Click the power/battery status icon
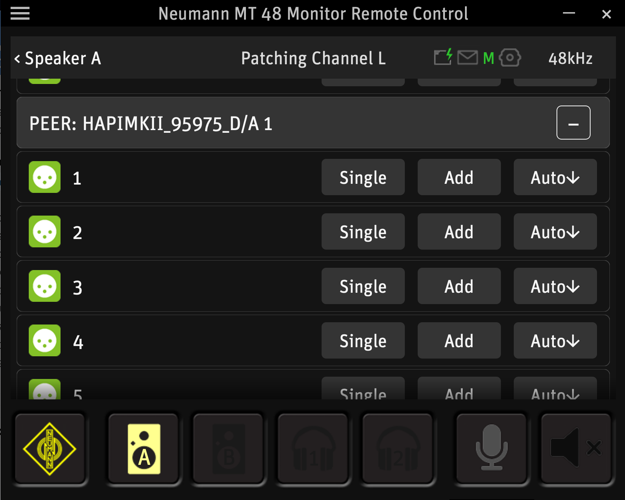 443,57
